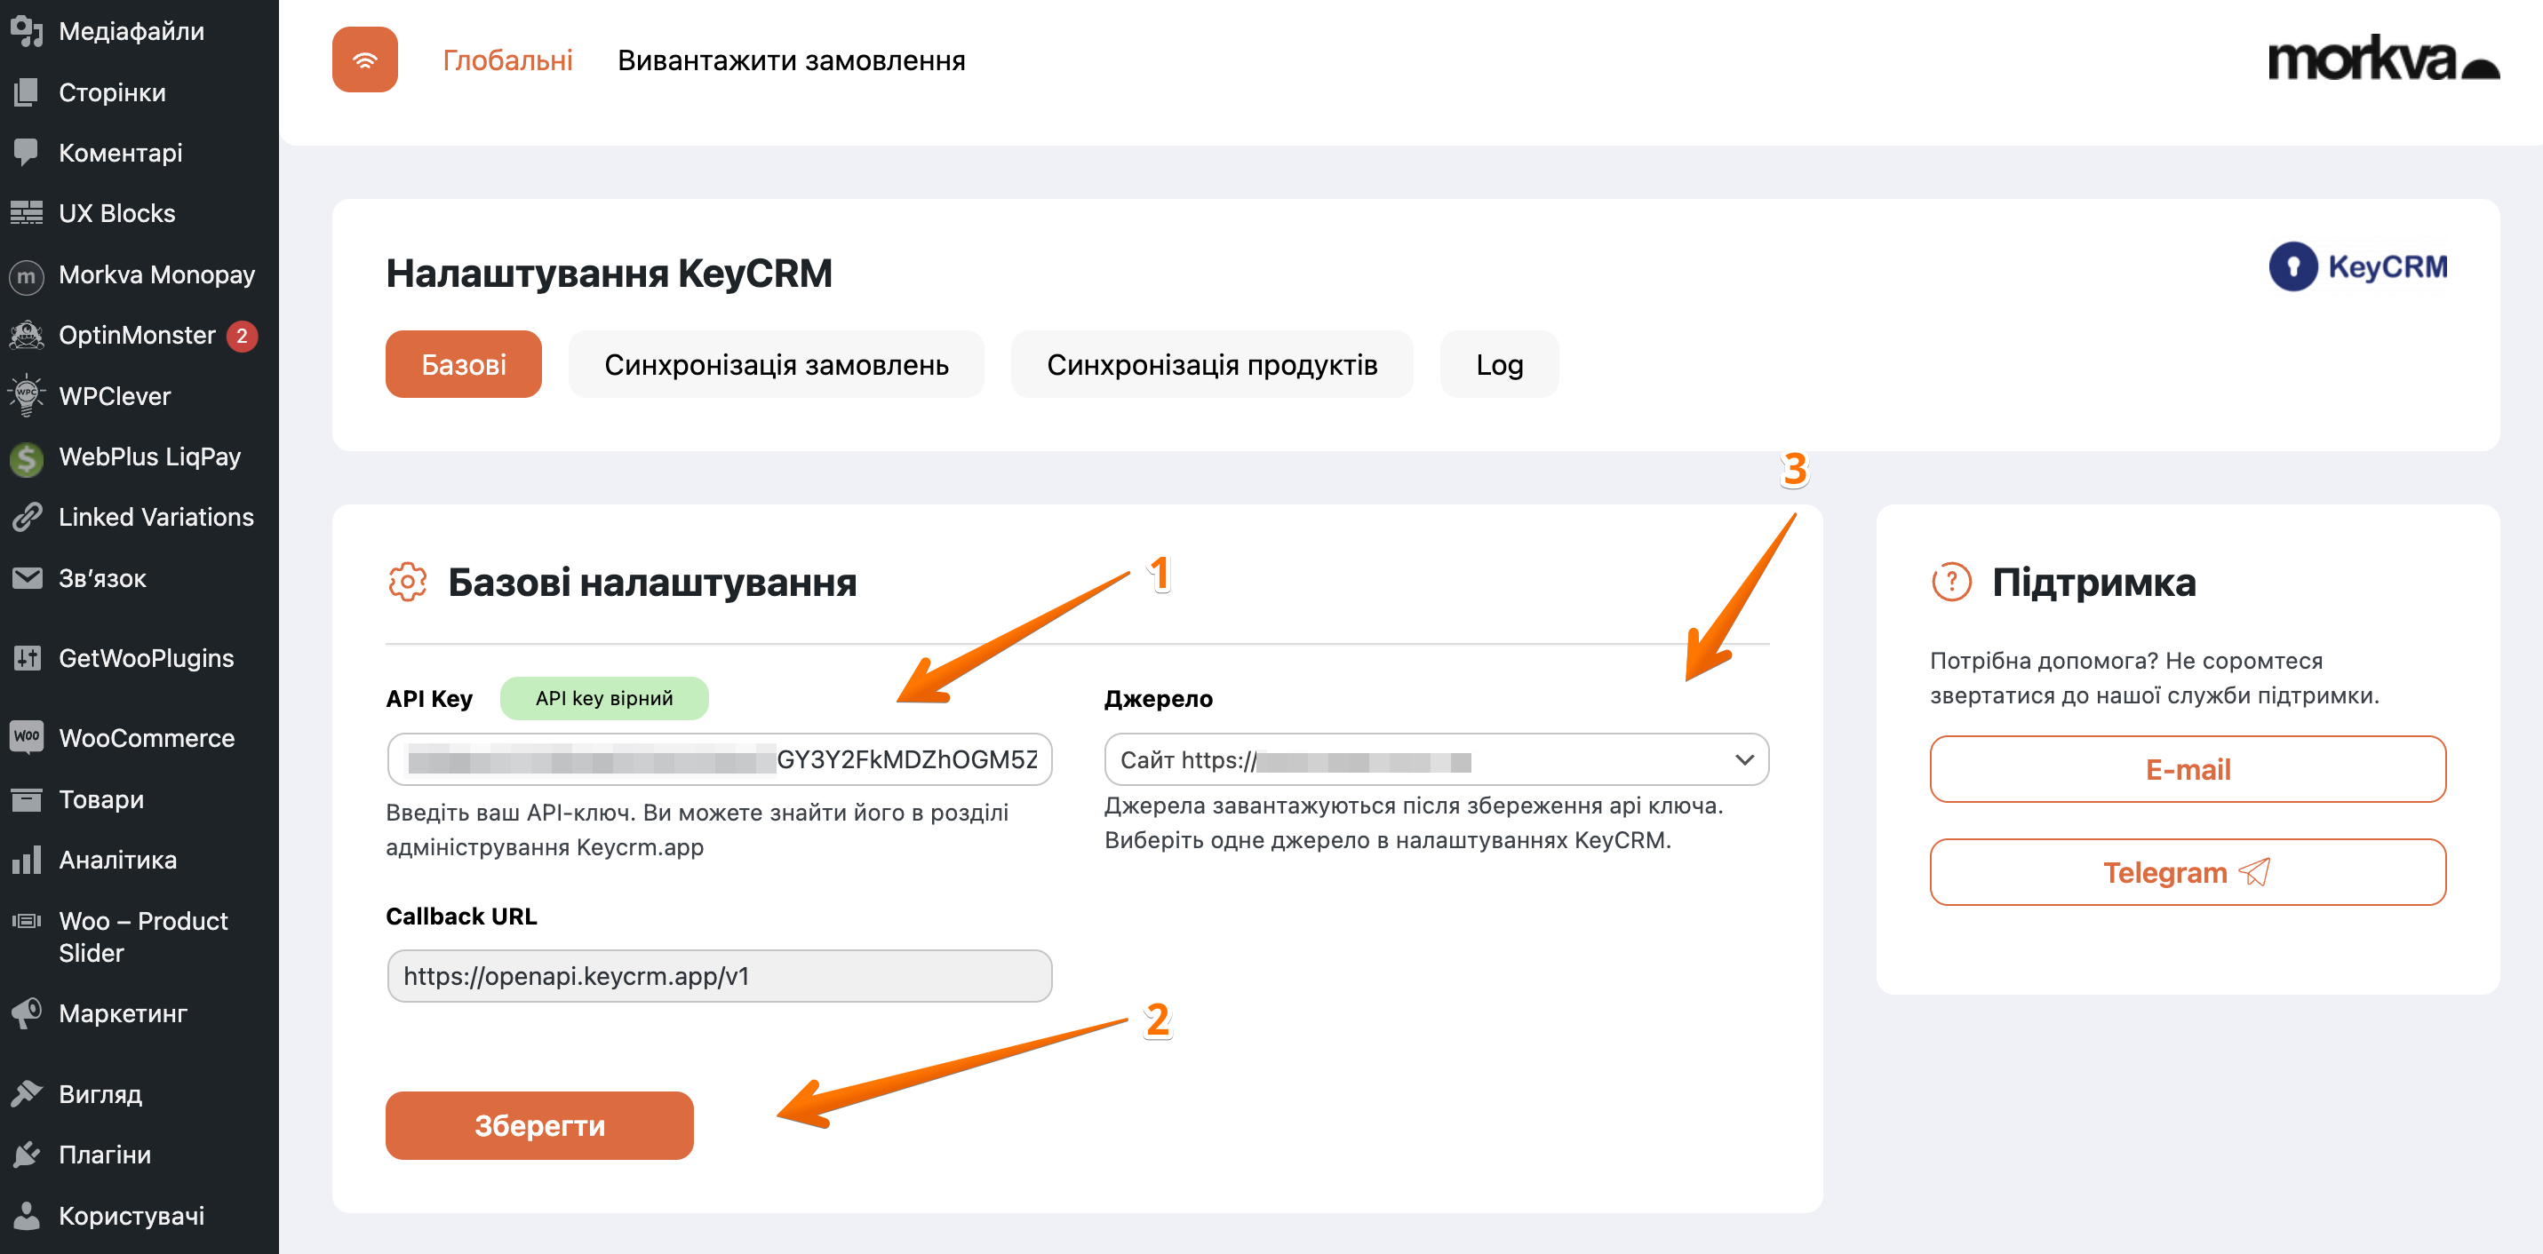The image size is (2543, 1254).
Task: Click the Telegram support button
Action: 2187,872
